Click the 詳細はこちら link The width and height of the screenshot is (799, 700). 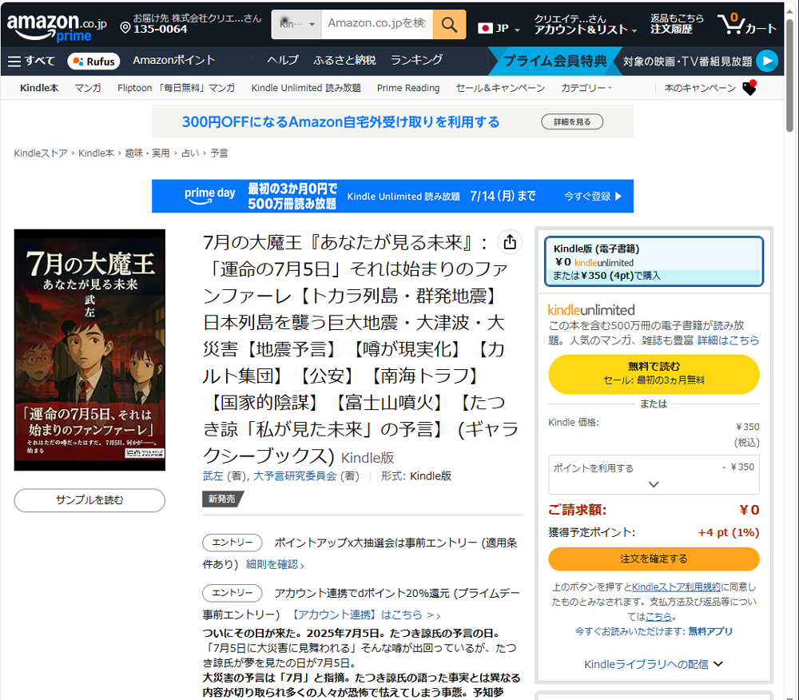(x=728, y=340)
